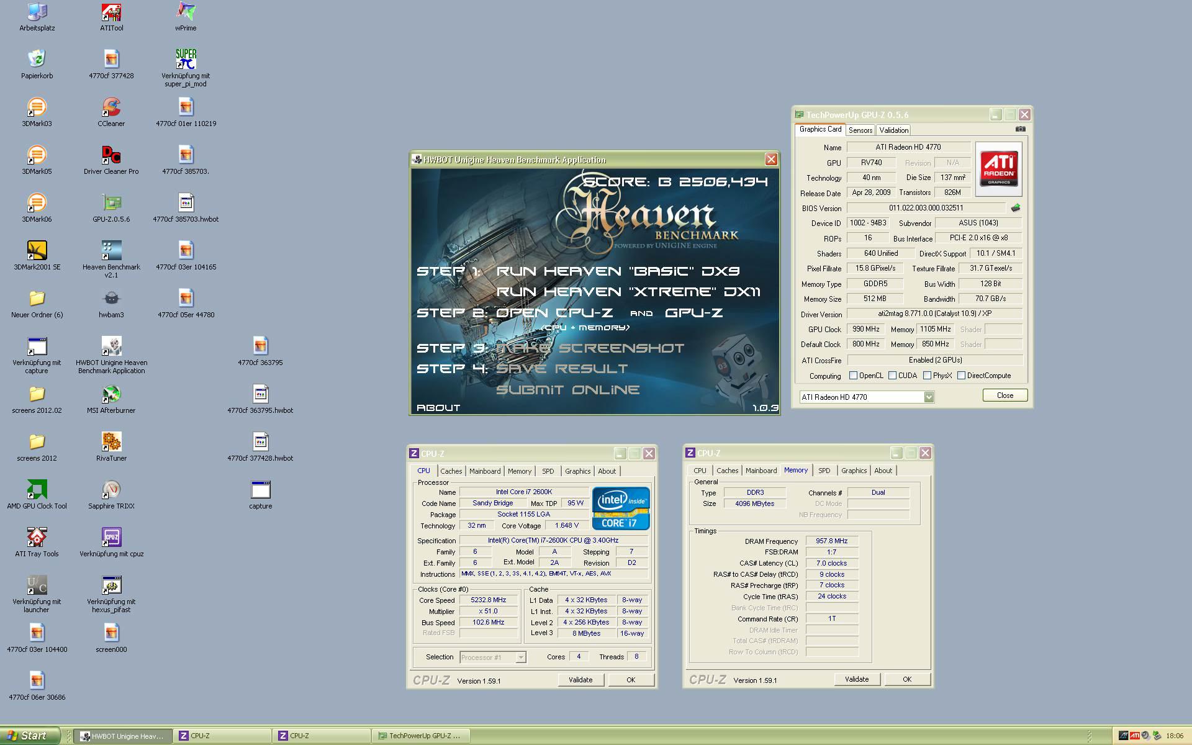The height and width of the screenshot is (745, 1192).
Task: Enable the CUDA checkbox in GPU-Z
Action: 892,376
